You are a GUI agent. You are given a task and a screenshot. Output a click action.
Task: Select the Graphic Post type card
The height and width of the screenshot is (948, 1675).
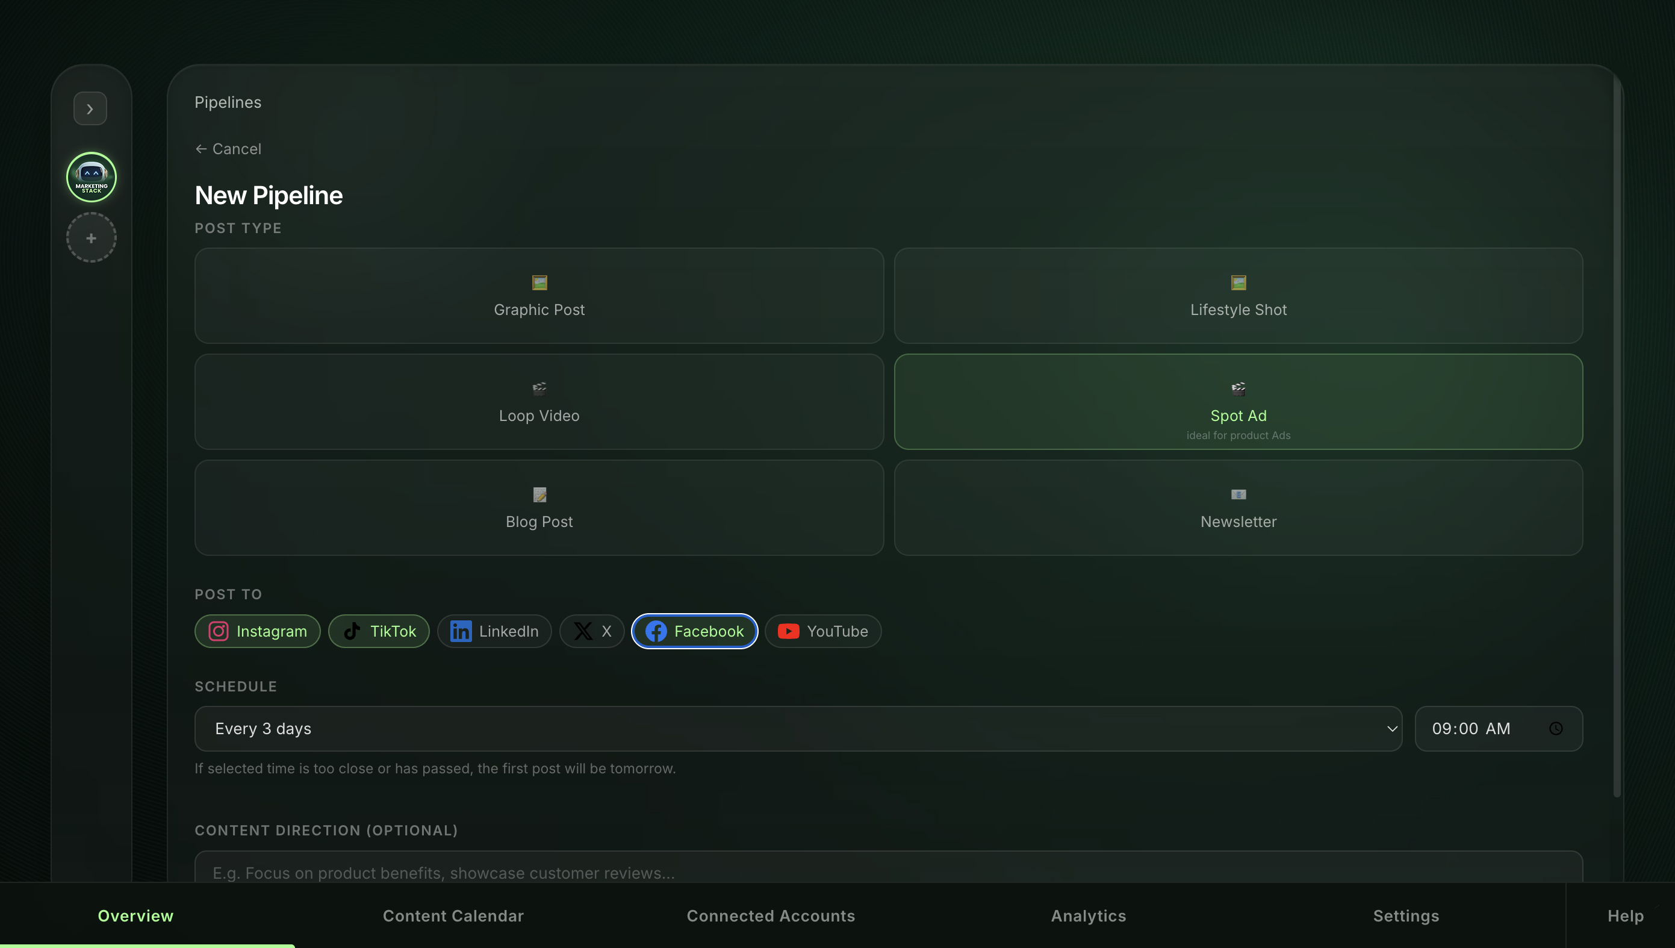[539, 296]
